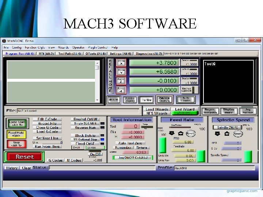
Task: Click Close G-Code
Action: click(47, 127)
